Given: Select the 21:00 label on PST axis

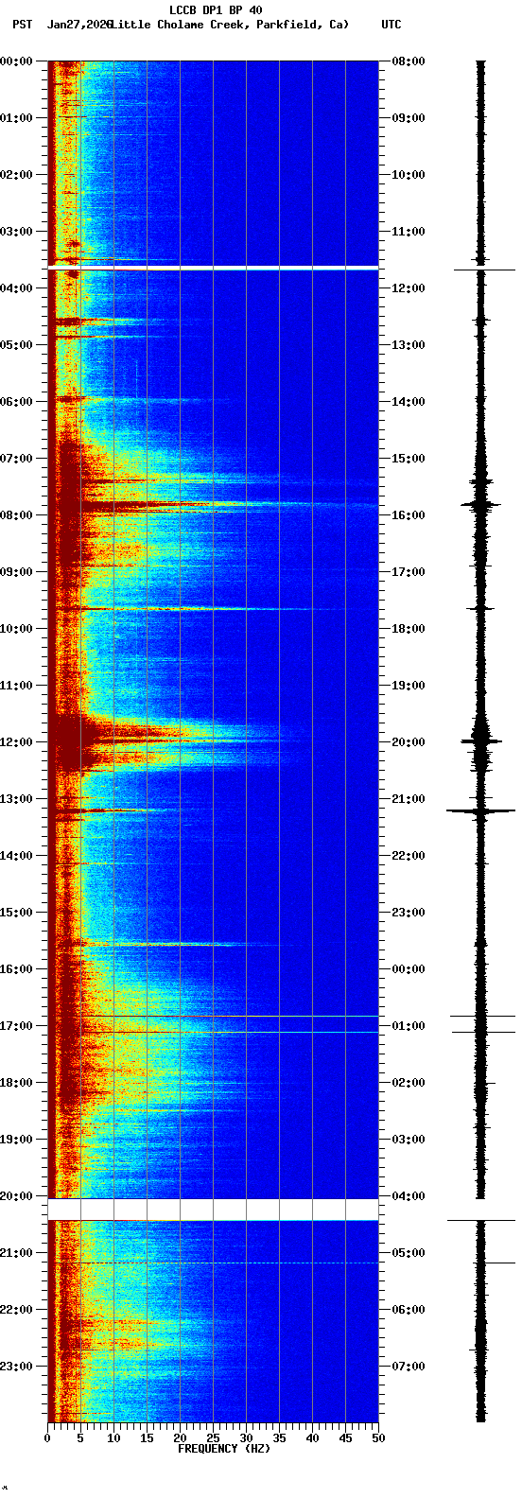Looking at the screenshot, I should click(x=15, y=1253).
